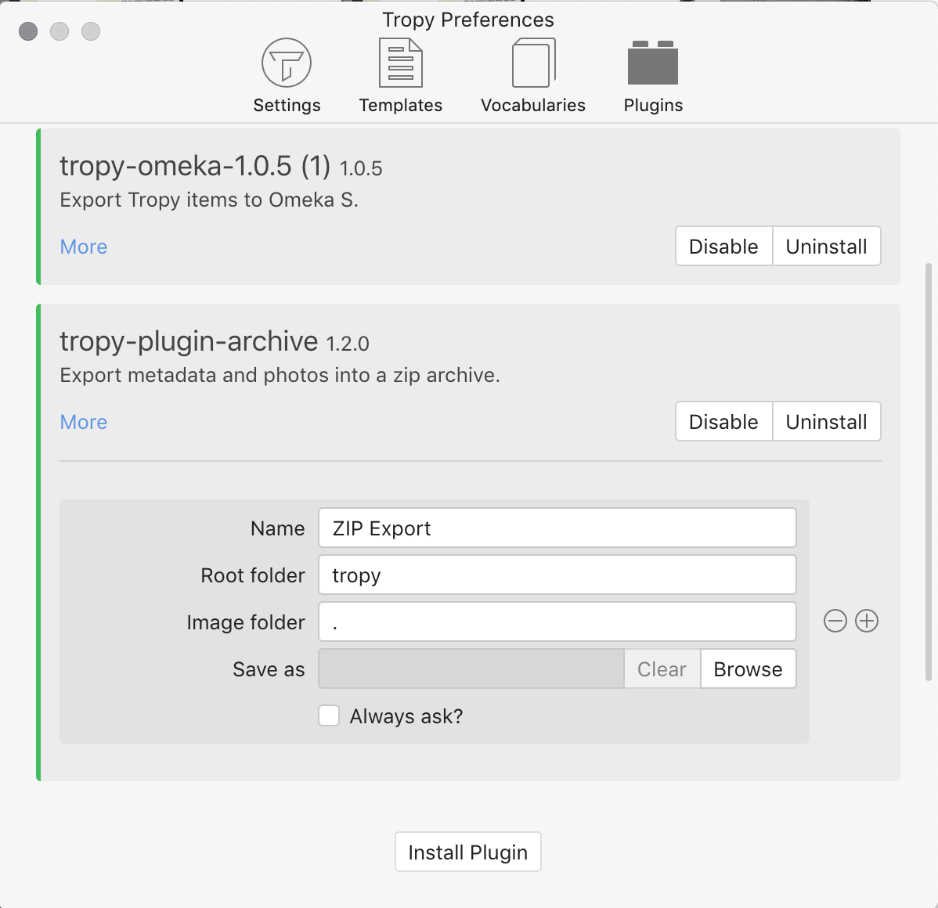
Task: Select the Plugins brick icon
Action: point(653,63)
